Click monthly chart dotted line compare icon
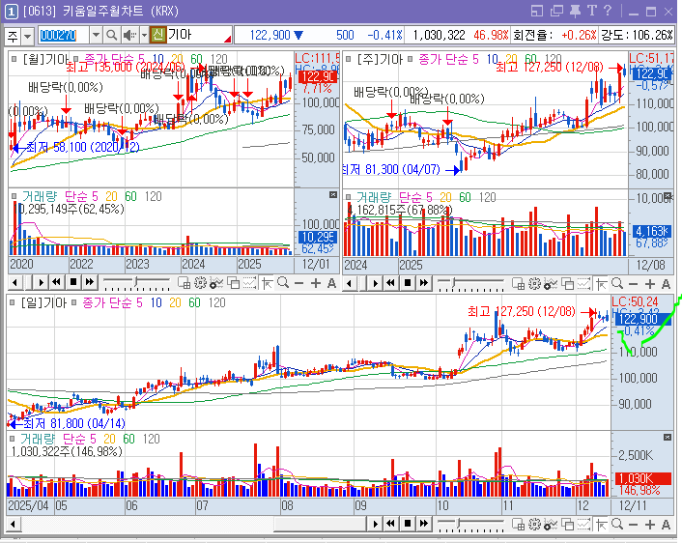The height and width of the screenshot is (543, 682). pyautogui.click(x=249, y=283)
